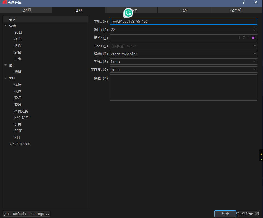Select Bell in the settings tree
The width and height of the screenshot is (263, 218).
18,32
